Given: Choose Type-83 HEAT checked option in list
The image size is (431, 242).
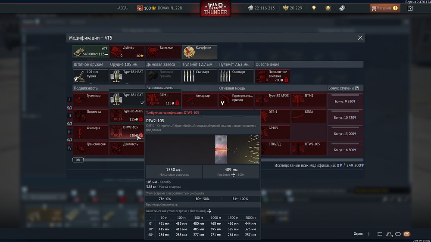Looking at the screenshot, I should (127, 99).
